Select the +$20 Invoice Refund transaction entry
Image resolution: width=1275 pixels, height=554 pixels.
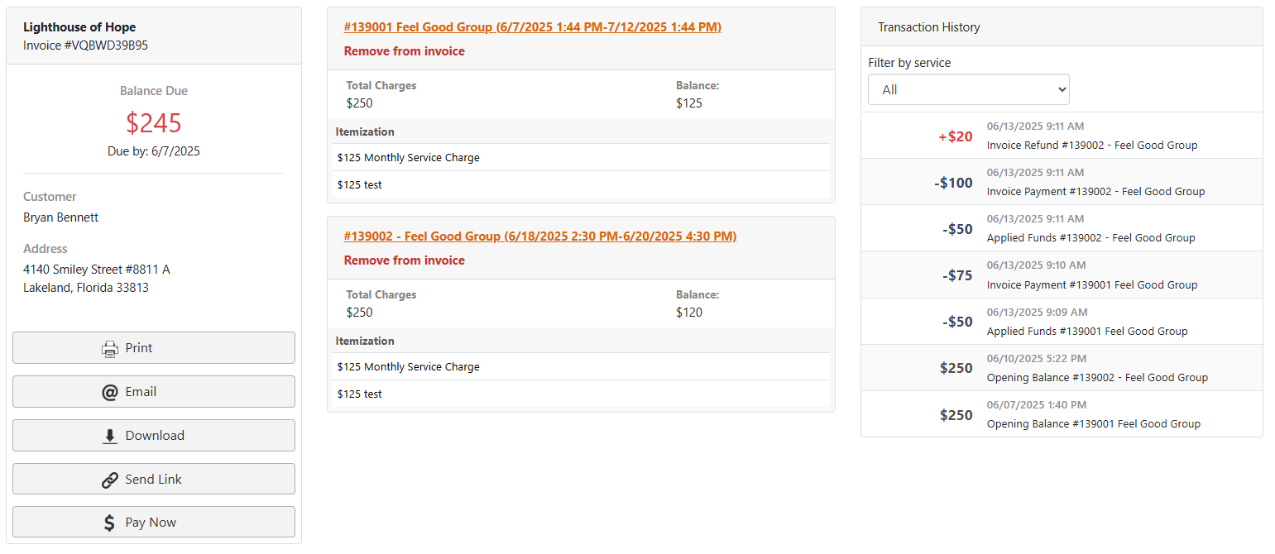tap(1062, 135)
